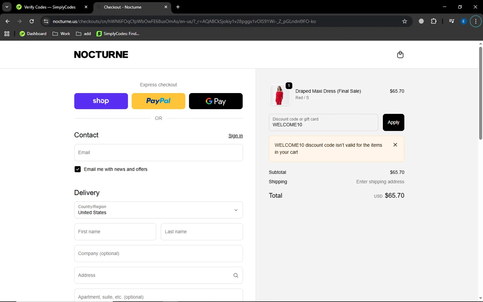Click the scrollbar down arrow
This screenshot has width=483, height=302.
(480, 298)
